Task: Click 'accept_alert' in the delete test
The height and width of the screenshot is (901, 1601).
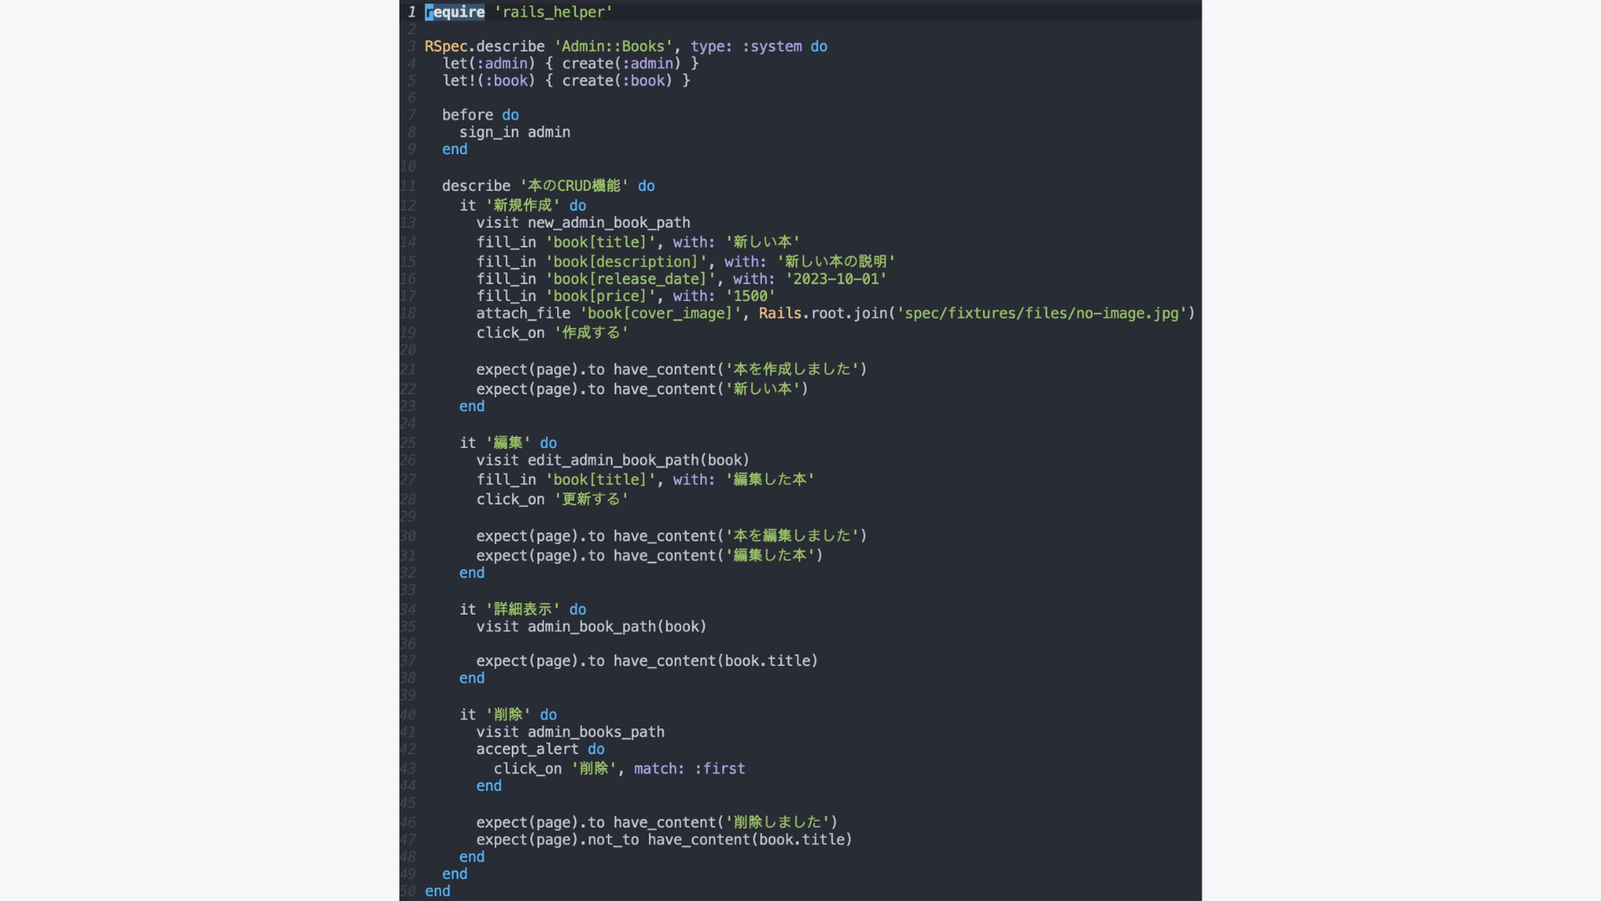Action: click(x=527, y=749)
